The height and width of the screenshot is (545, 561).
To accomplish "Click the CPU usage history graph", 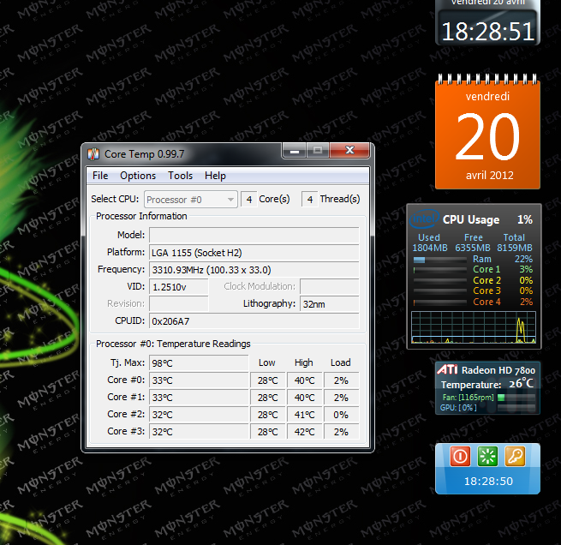I will tap(473, 327).
